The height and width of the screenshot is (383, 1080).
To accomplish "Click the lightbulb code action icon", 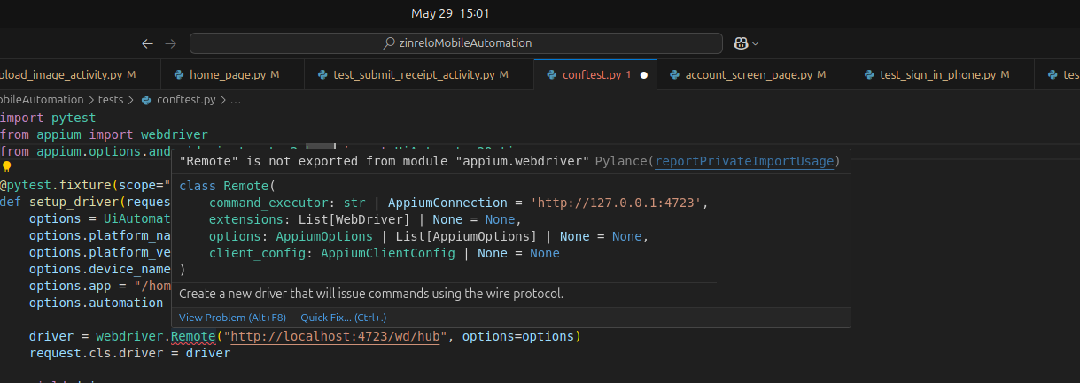I will click(x=6, y=167).
